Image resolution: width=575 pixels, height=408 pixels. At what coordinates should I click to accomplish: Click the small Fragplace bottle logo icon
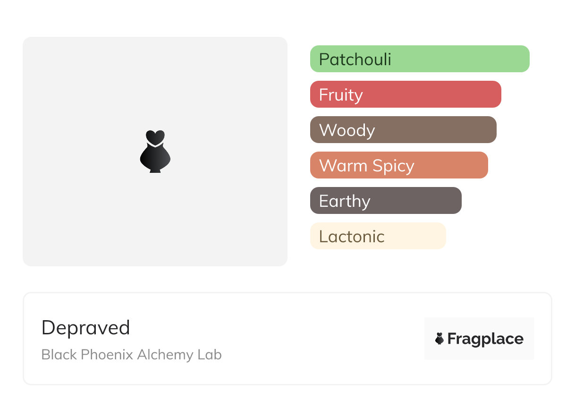[x=440, y=339]
